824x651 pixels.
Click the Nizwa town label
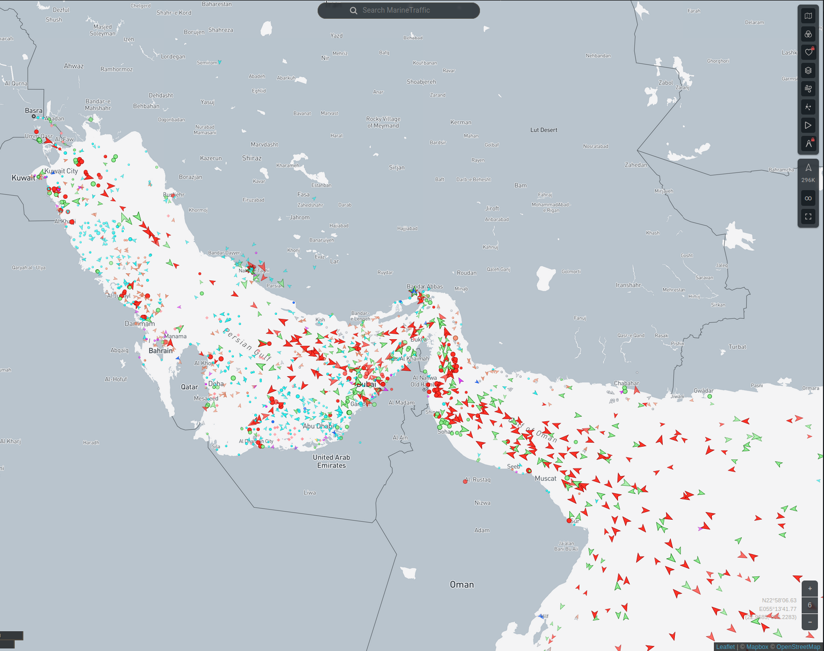tap(483, 503)
